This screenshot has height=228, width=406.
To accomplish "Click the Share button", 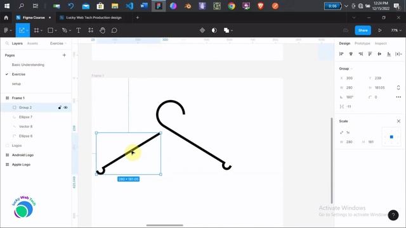I will pos(363,30).
